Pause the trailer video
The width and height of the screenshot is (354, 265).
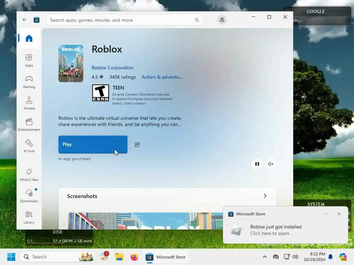coord(257,164)
